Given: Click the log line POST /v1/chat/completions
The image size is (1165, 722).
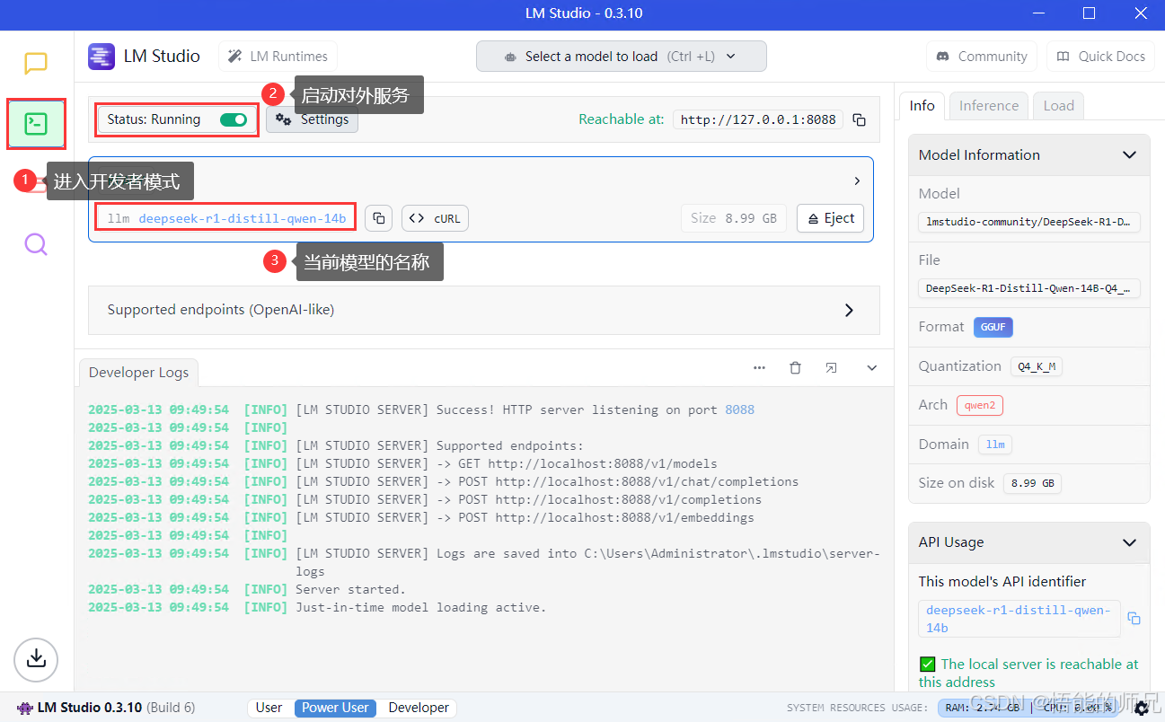Looking at the screenshot, I should click(547, 481).
